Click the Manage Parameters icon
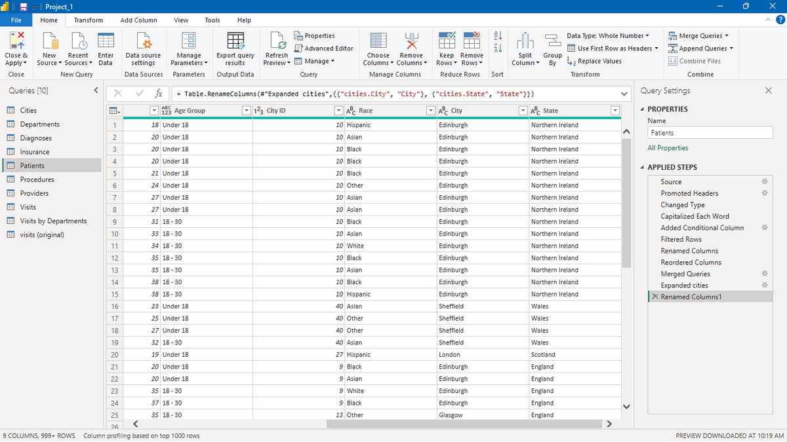 tap(189, 41)
